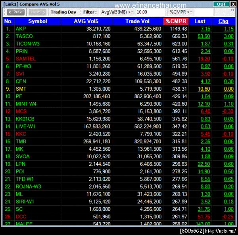Select the MINT-W4 symbol
This screenshot has height=235, width=238.
(x=26, y=104)
